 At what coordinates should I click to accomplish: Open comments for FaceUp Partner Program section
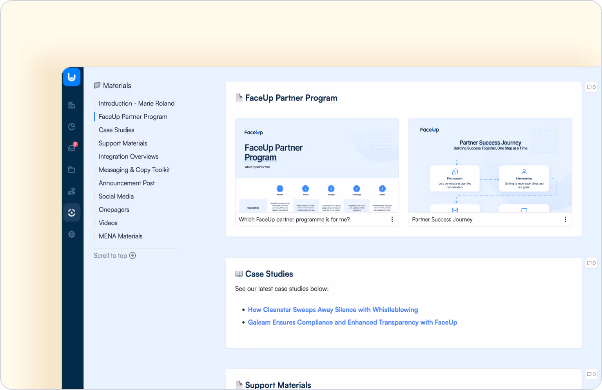tap(591, 87)
